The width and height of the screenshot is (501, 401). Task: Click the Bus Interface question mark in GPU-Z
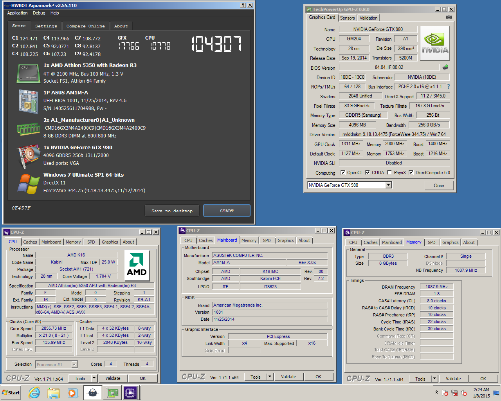(x=449, y=87)
